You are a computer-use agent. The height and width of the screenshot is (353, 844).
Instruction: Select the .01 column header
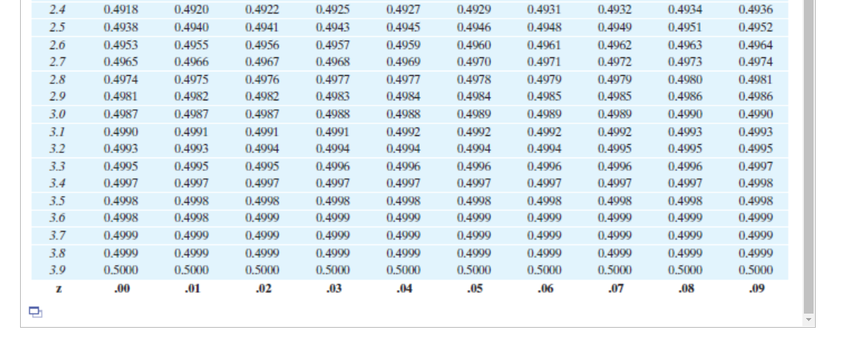tap(192, 288)
